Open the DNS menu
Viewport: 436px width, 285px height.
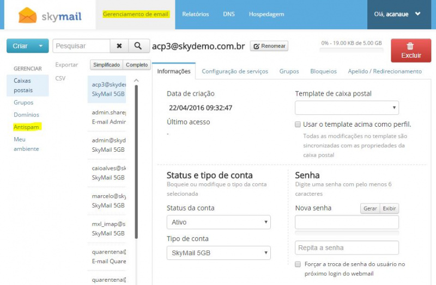[229, 14]
